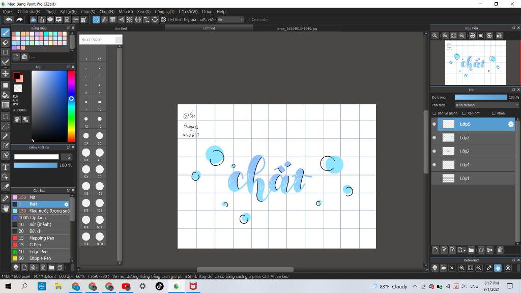The image size is (521, 293).
Task: Open Pha trộn blend mode dropdown
Action: [x=486, y=105]
